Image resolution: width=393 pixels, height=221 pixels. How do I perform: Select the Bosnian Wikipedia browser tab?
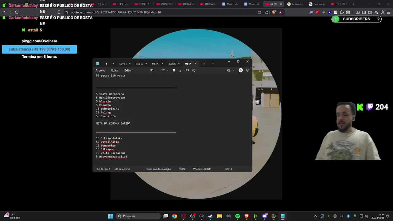coord(317,4)
